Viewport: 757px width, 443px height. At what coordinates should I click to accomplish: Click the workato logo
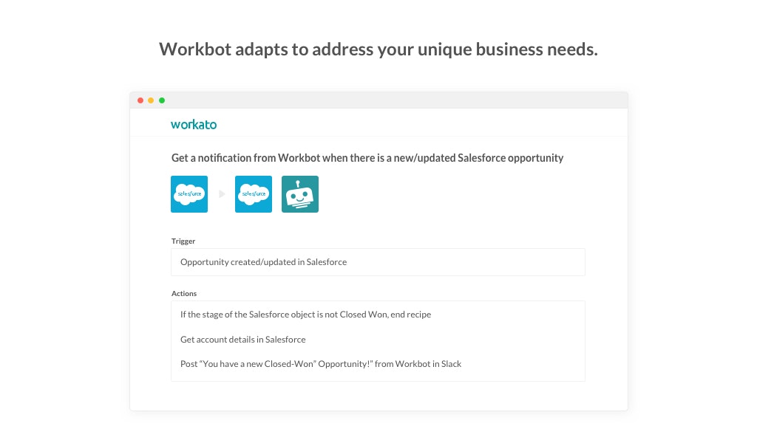click(x=194, y=124)
